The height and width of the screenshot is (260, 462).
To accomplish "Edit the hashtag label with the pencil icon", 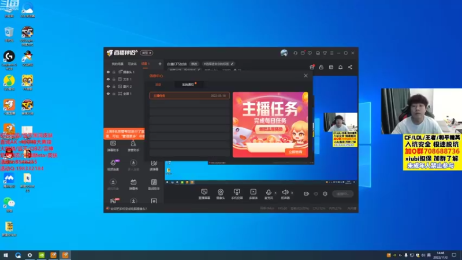I will pyautogui.click(x=232, y=64).
